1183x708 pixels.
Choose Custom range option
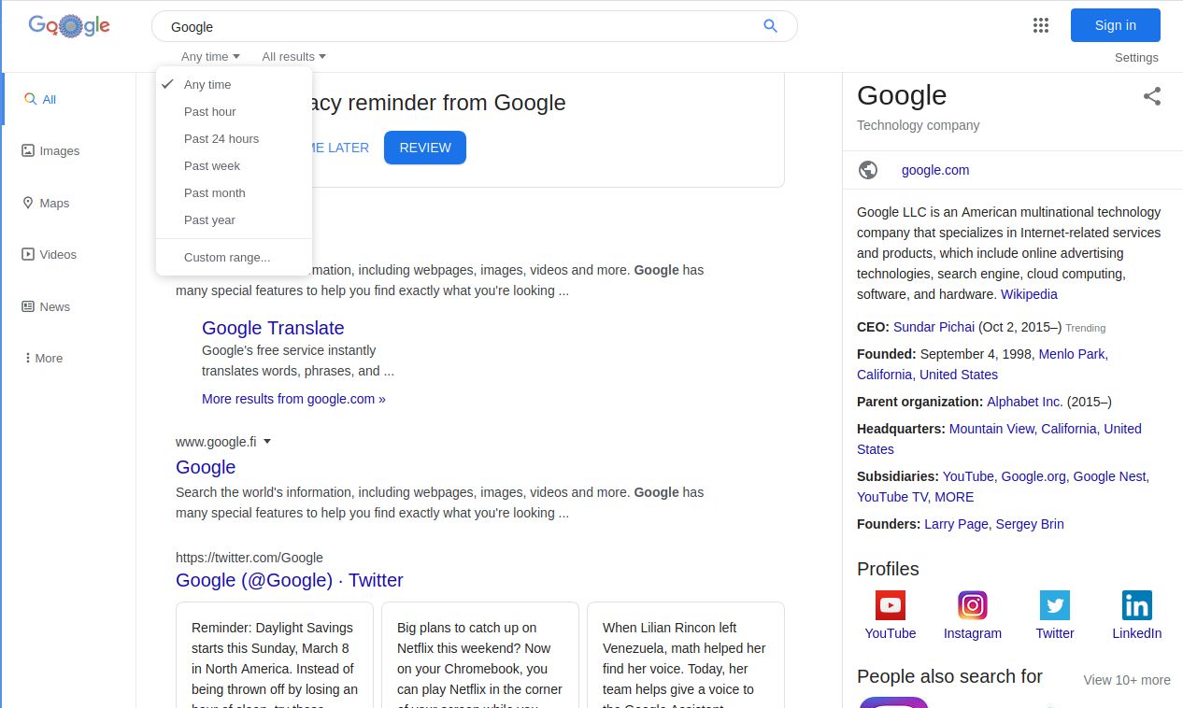click(x=234, y=257)
